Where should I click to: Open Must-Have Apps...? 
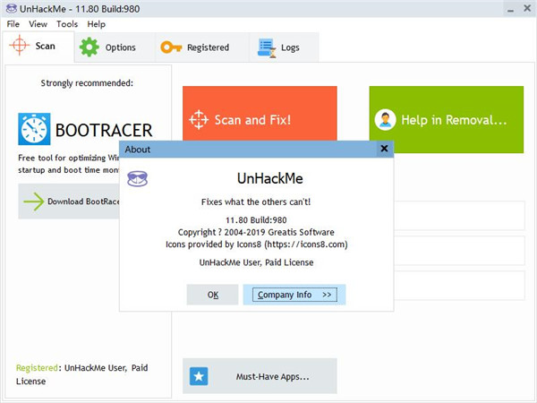[x=260, y=376]
